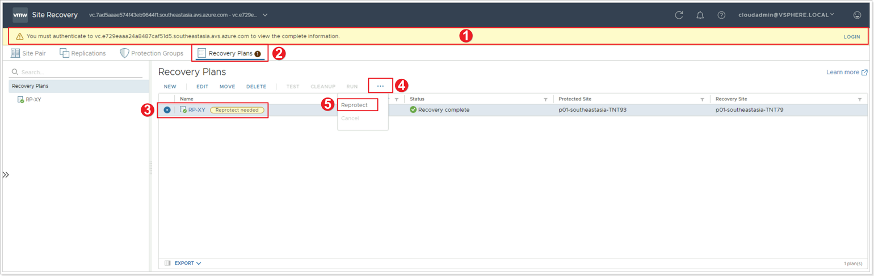Select Recovery Plans in the left tree
This screenshot has height=276, width=874.
[x=79, y=86]
